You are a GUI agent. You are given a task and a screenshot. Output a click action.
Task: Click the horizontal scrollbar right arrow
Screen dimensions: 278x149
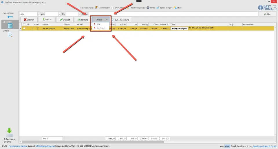275,142
